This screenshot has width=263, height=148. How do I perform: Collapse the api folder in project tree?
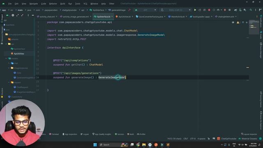7,44
